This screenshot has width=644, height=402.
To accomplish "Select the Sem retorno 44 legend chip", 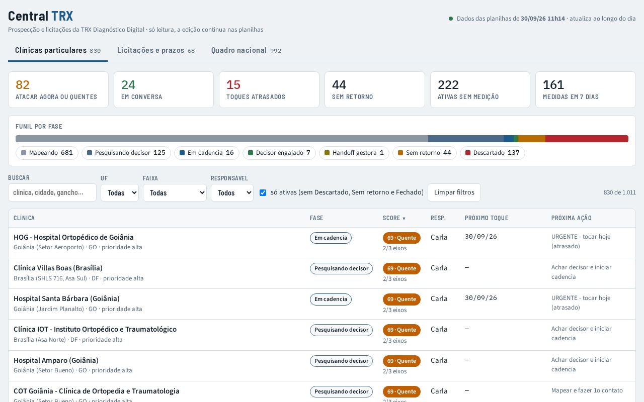I will (425, 153).
